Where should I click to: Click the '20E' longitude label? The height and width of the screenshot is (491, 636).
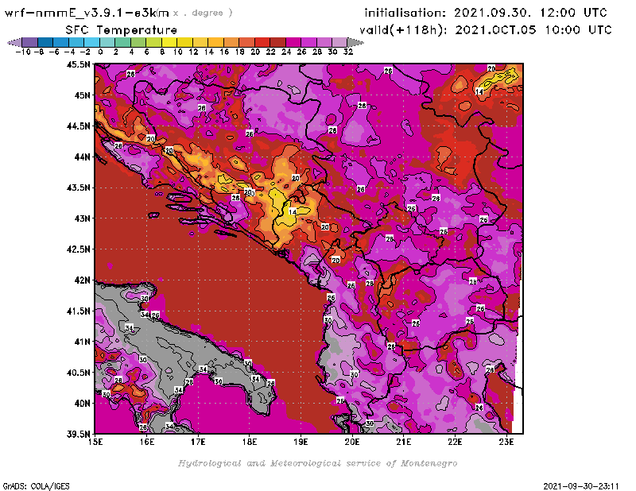[x=352, y=442]
